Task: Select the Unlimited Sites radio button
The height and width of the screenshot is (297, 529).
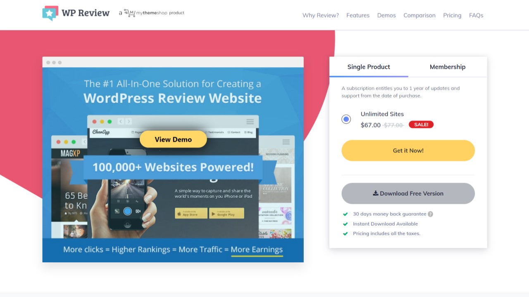Action: pos(346,119)
